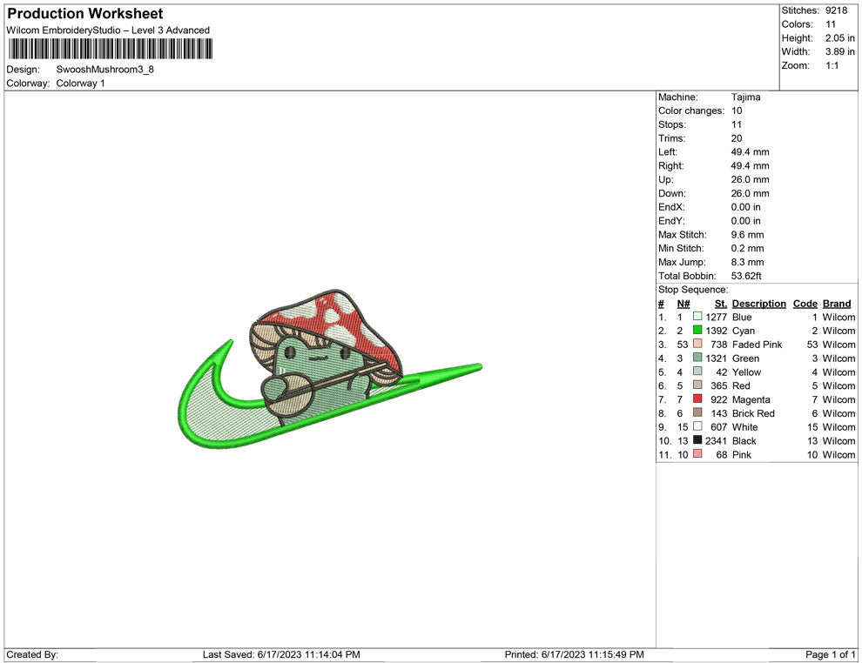Click the Brick Red description text
This screenshot has height=663, width=862.
(x=753, y=413)
